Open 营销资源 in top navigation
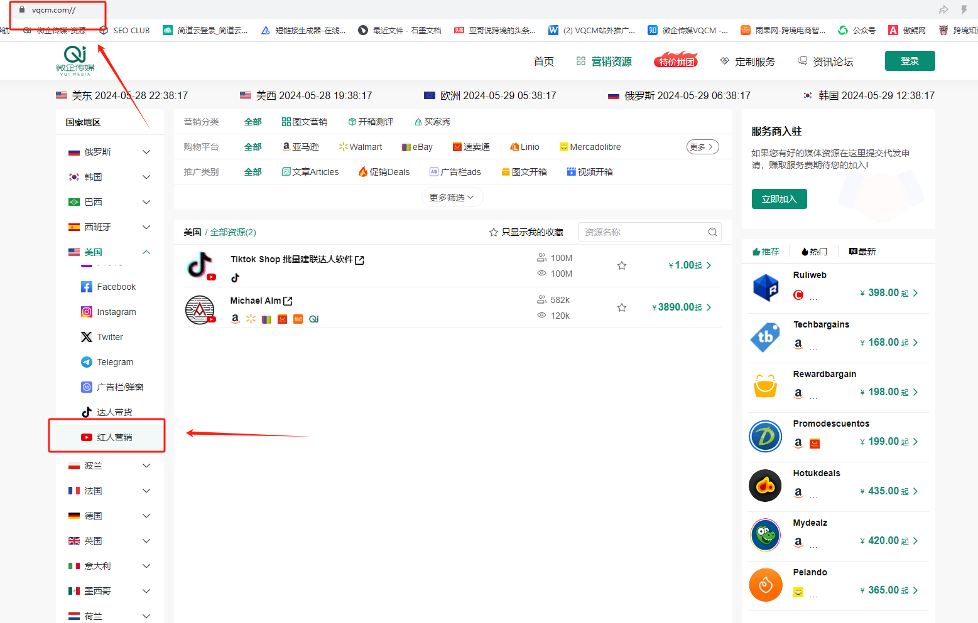The image size is (978, 623). point(604,61)
